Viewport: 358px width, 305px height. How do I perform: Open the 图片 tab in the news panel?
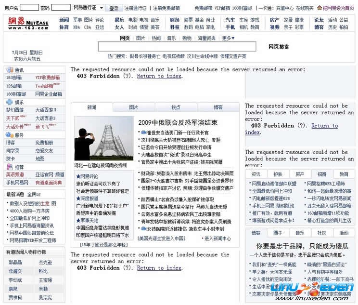click(x=134, y=107)
